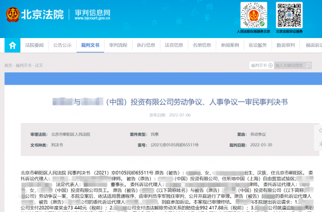Click the 人民法院在线服务北京 QR code
This screenshot has width=322, height=212.
click(254, 15)
